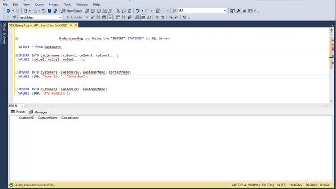Click the Navigate Backward arrow icon
Image resolution: width=336 pixels, height=189 pixels.
[8, 10]
